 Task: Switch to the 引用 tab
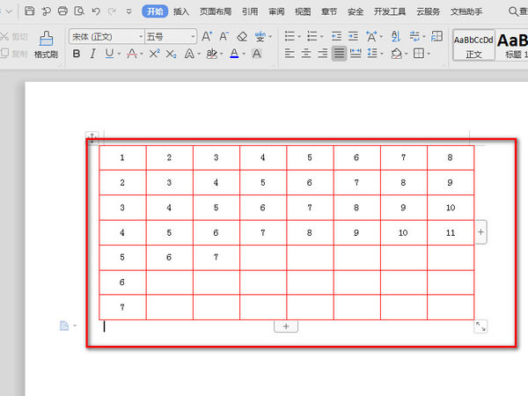click(250, 11)
